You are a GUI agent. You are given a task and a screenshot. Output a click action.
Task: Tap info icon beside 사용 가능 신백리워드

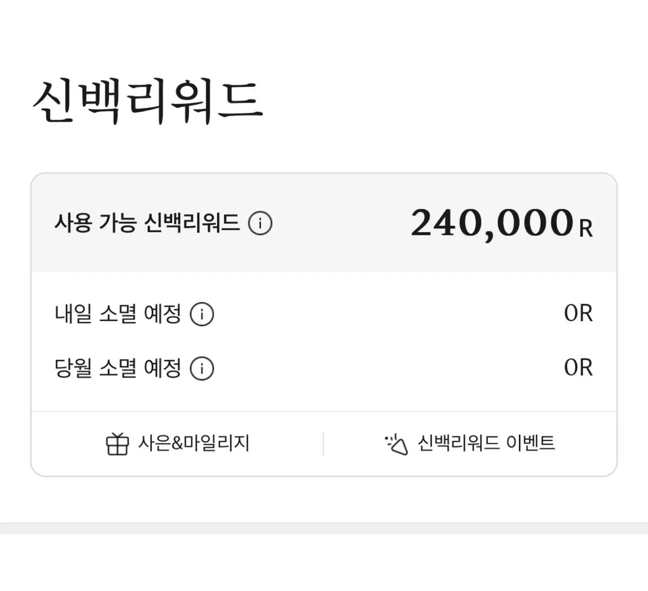point(260,223)
